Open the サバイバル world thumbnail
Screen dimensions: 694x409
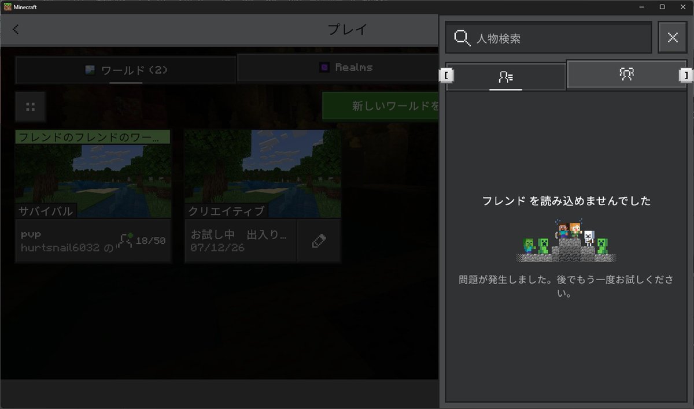[x=93, y=174]
